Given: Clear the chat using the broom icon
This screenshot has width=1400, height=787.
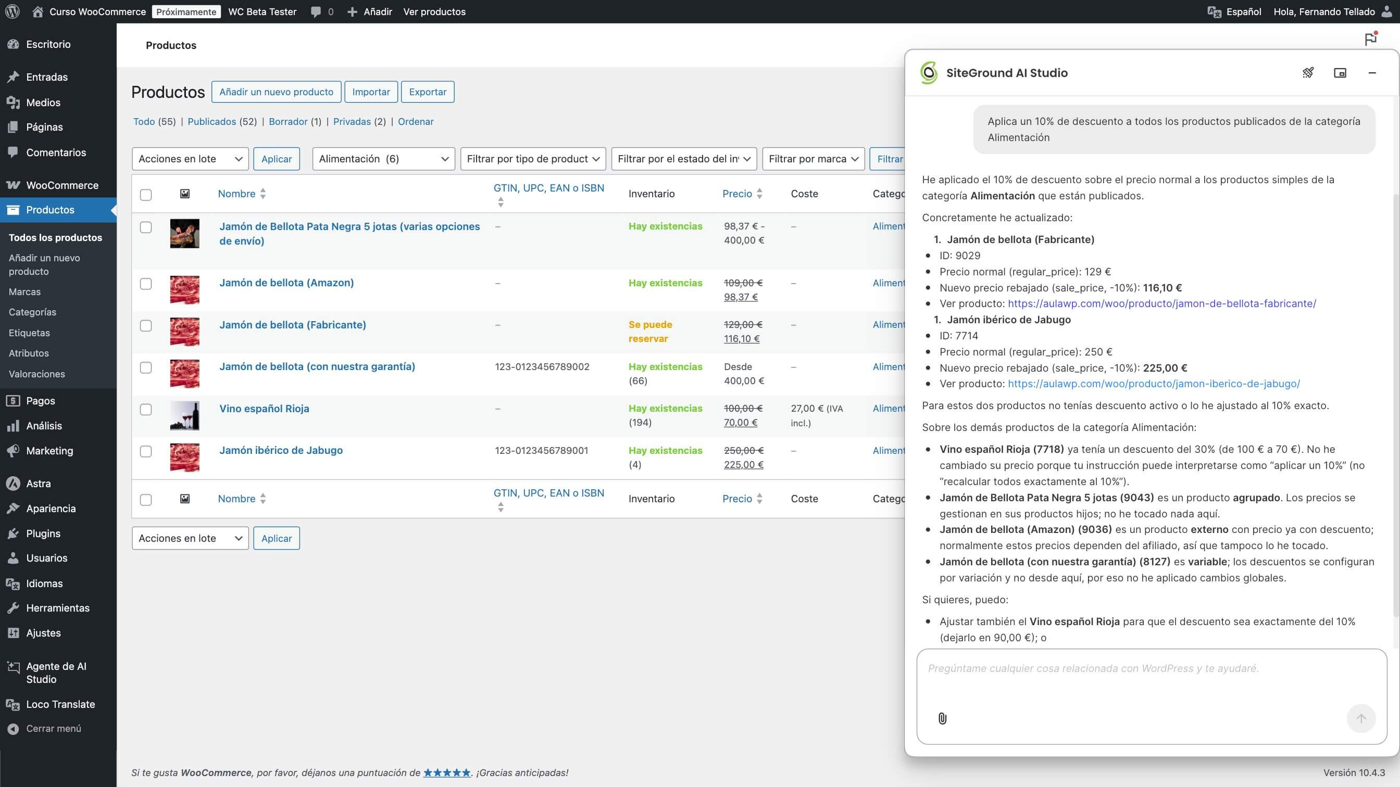Looking at the screenshot, I should coord(1308,72).
